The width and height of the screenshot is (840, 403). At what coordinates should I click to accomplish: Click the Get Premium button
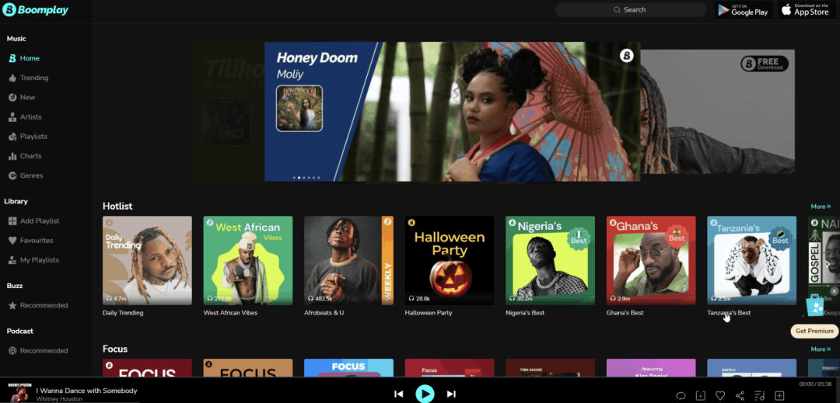click(814, 331)
